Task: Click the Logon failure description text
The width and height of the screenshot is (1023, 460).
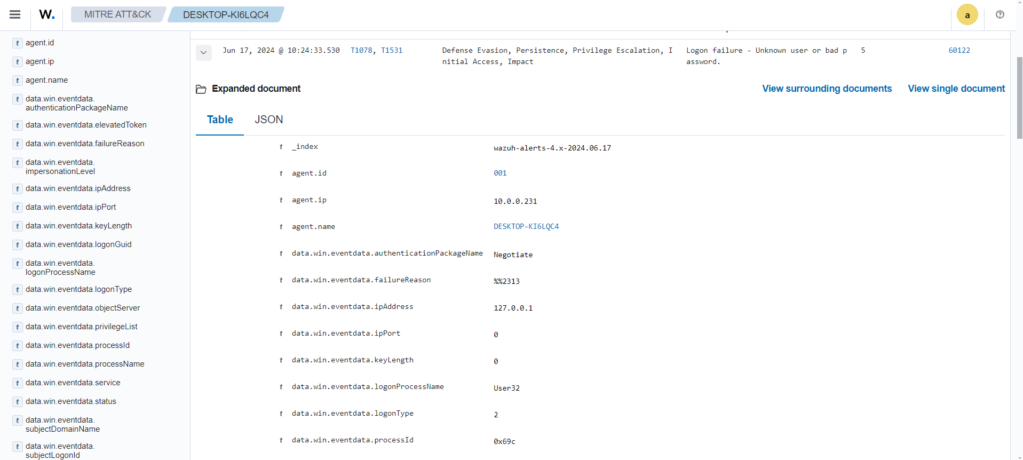Action: point(766,55)
